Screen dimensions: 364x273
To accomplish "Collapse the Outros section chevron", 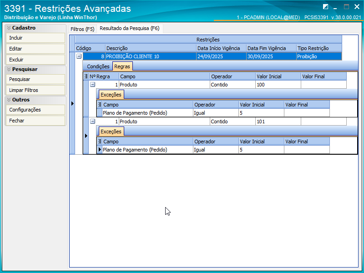I will (9, 100).
